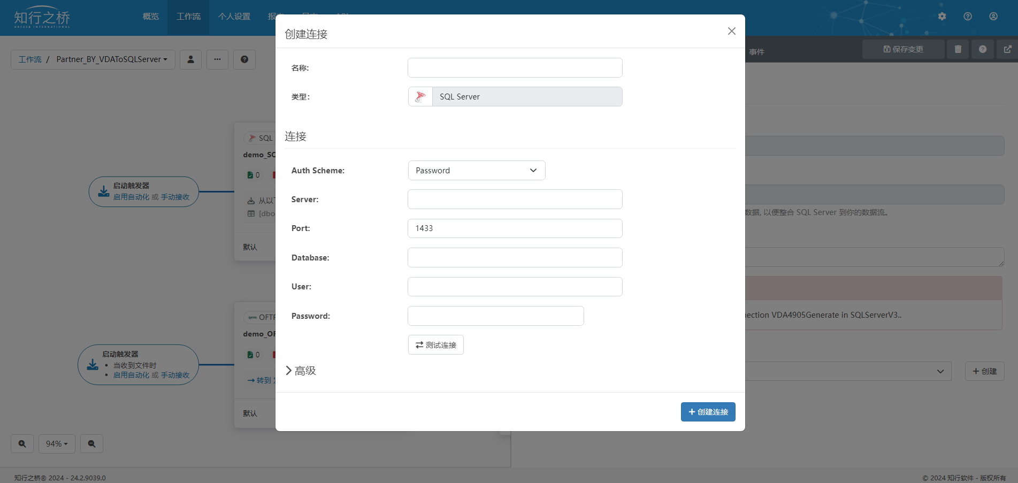Click the SQL connector icon on demo card

pos(252,138)
